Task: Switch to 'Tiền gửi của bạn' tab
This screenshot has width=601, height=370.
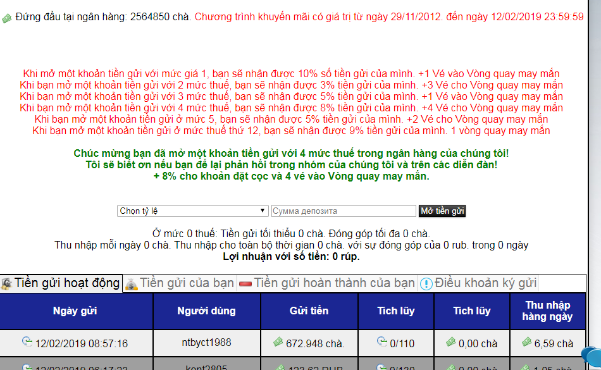Action: click(x=180, y=283)
